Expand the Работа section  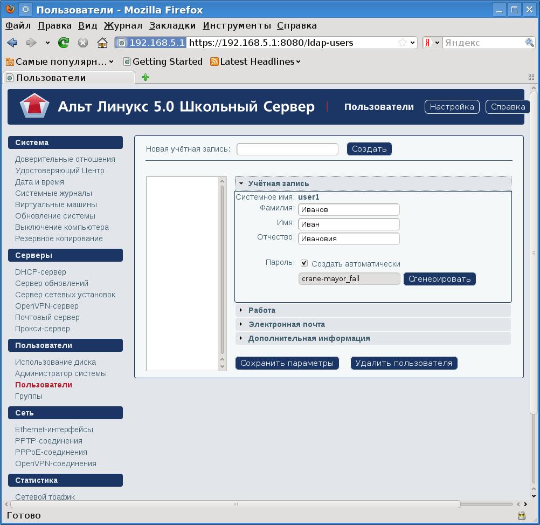[262, 310]
